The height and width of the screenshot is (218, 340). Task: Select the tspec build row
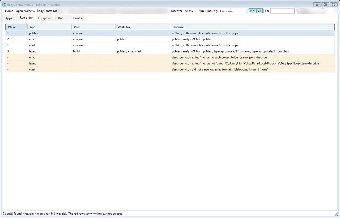point(170,51)
